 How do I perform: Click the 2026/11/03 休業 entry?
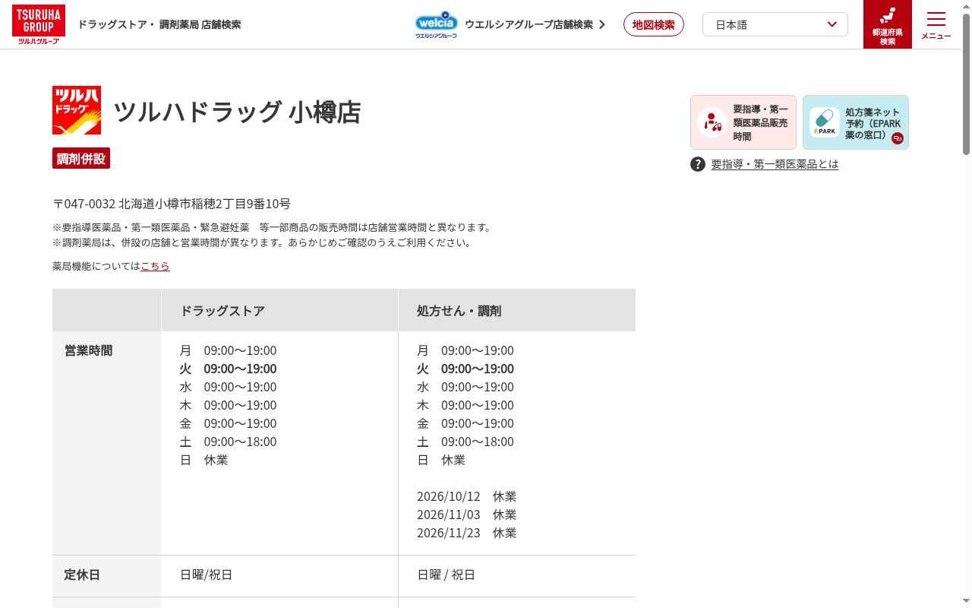pyautogui.click(x=466, y=515)
